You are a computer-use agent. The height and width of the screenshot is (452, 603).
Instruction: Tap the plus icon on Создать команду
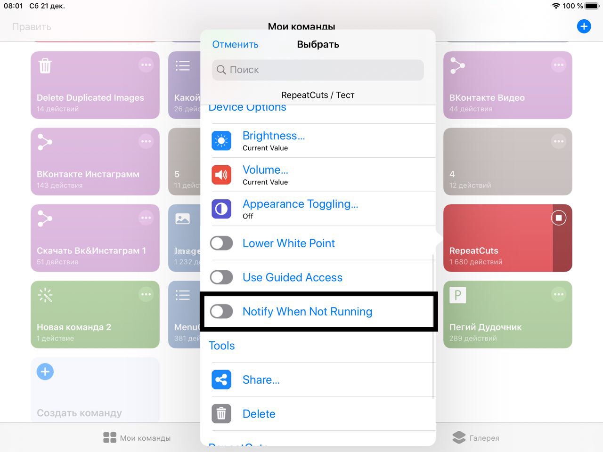tap(45, 371)
